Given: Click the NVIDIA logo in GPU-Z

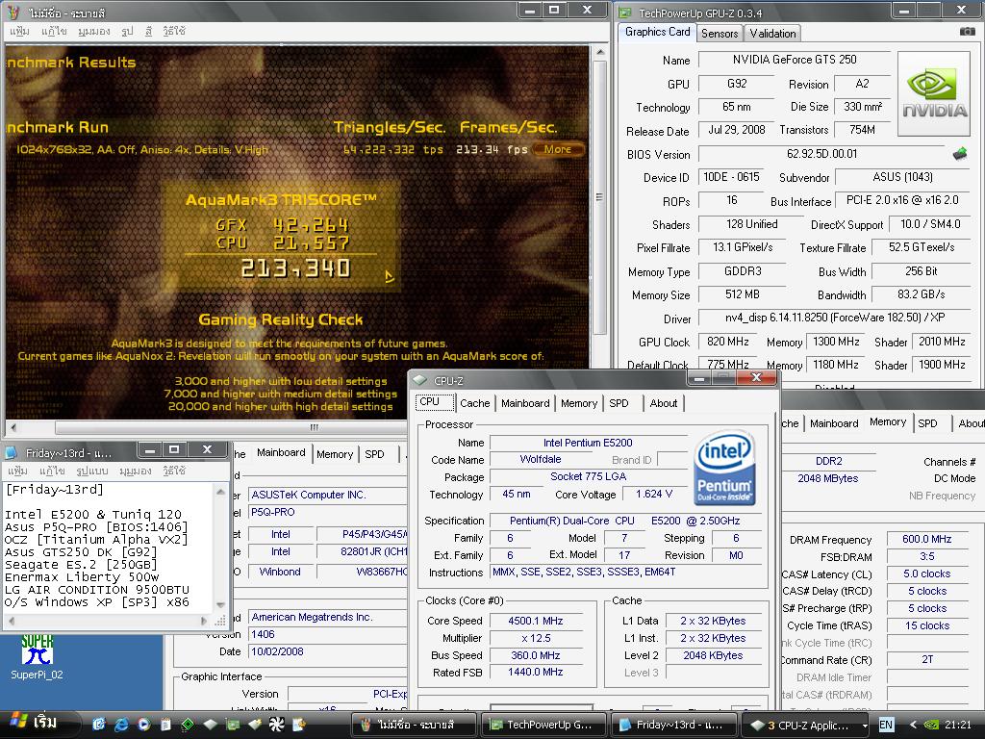Looking at the screenshot, I should (935, 94).
